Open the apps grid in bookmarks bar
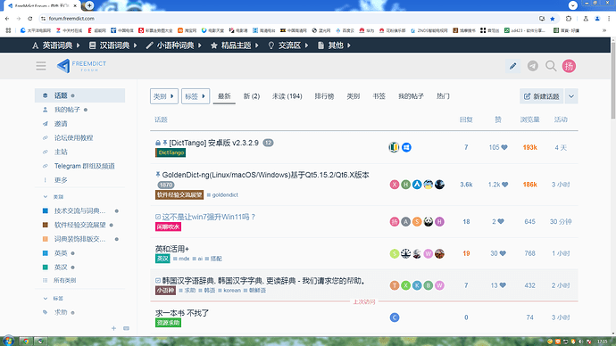 (8, 30)
